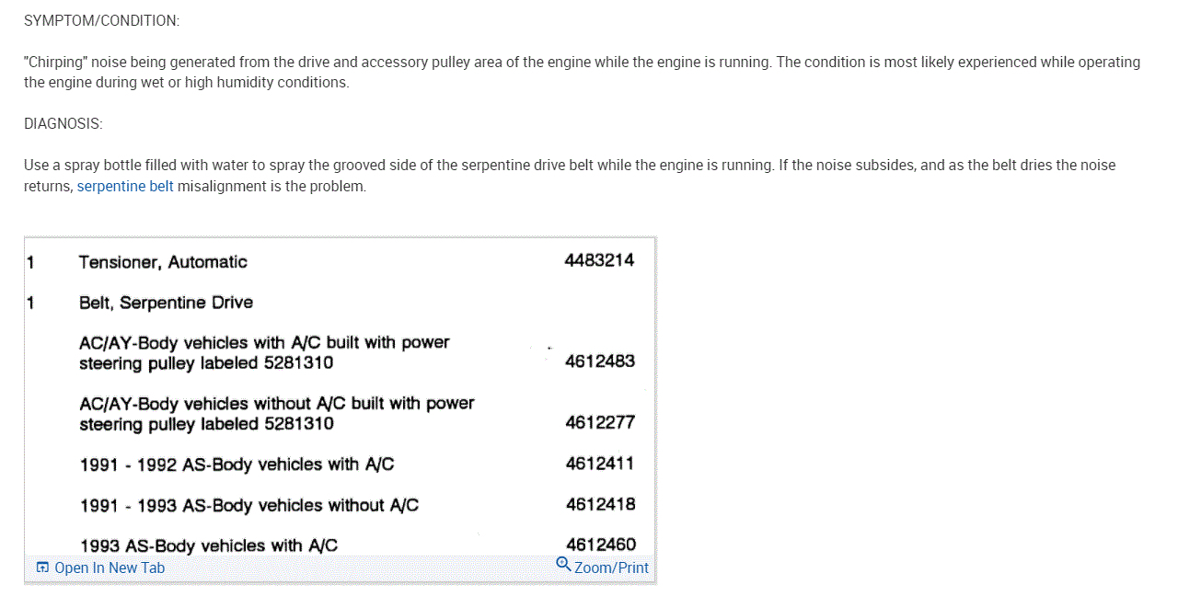This screenshot has height=608, width=1178.
Task: Click the spray bottle diagnosis paragraph
Action: coord(569,175)
